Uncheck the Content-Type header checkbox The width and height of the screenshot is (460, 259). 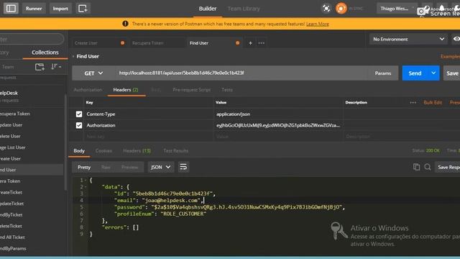point(79,114)
